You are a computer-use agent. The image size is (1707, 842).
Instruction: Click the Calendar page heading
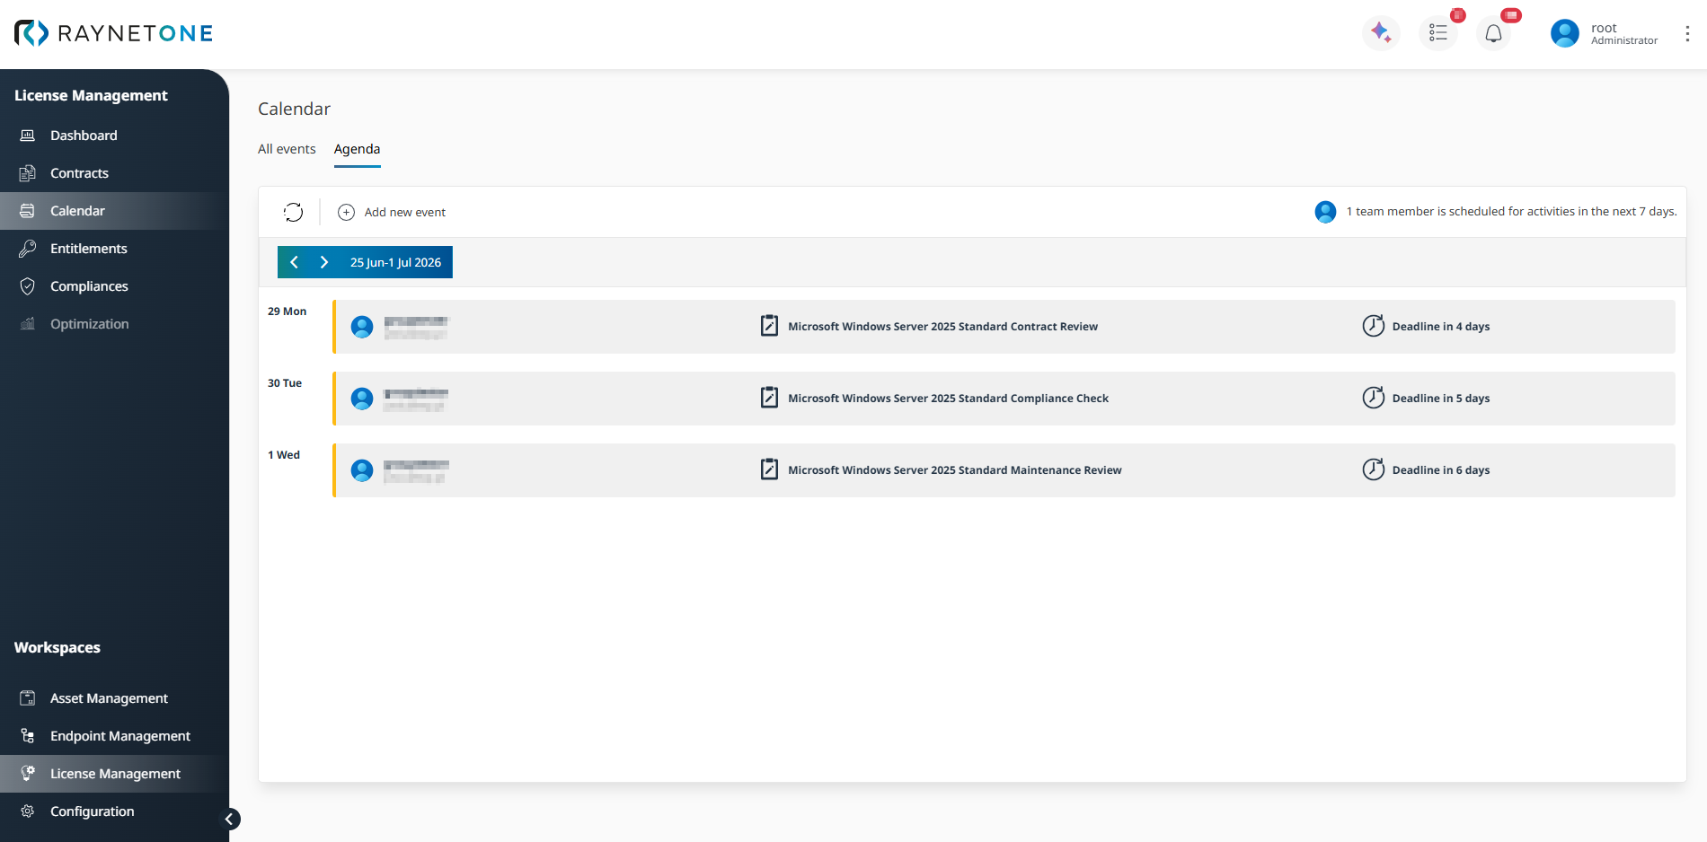294,109
